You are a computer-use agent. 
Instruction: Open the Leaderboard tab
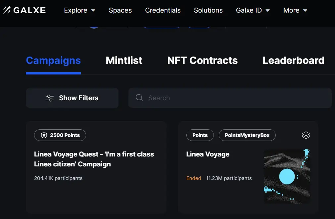click(293, 61)
